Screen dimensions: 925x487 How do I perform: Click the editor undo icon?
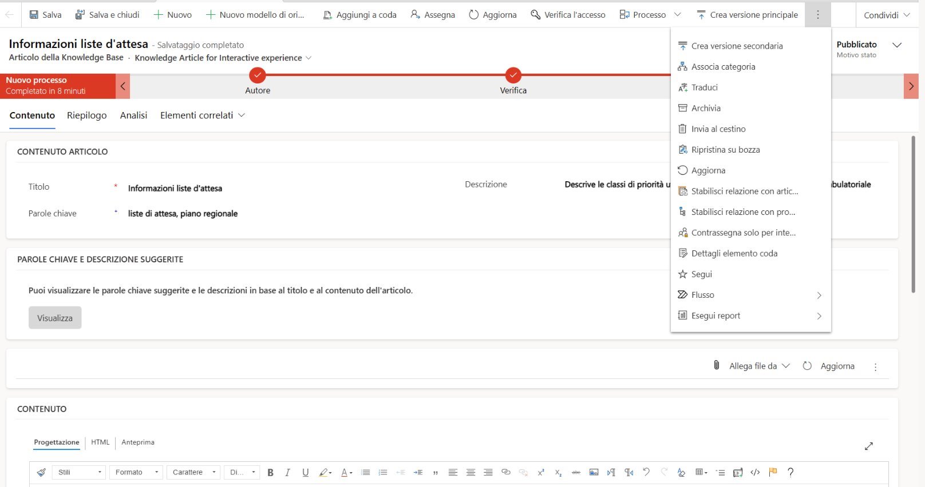click(x=646, y=472)
